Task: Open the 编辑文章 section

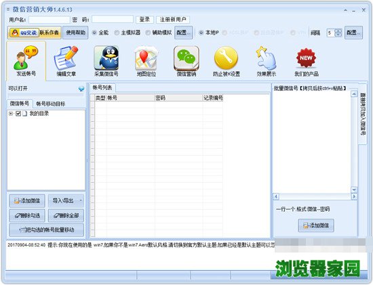Action: pyautogui.click(x=66, y=62)
